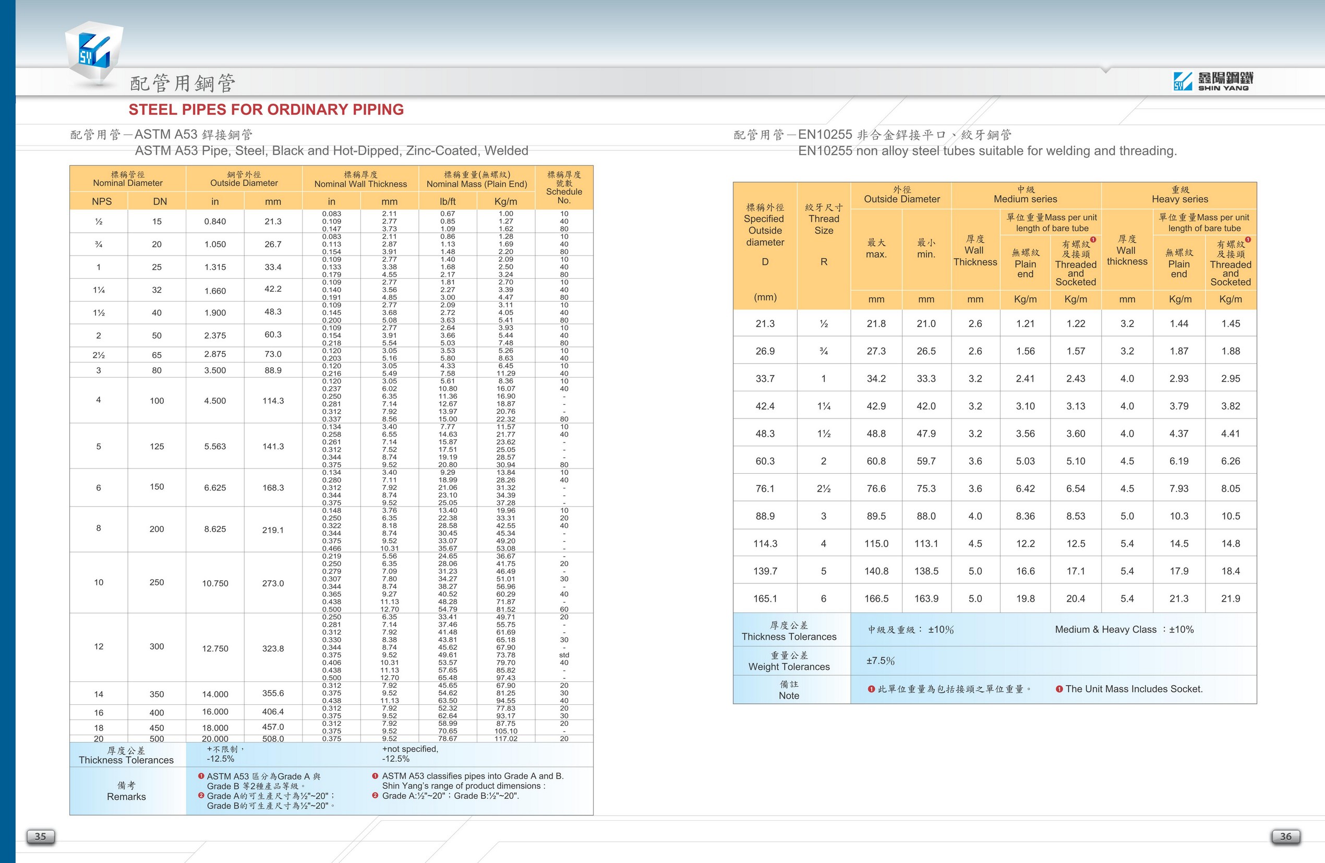The width and height of the screenshot is (1325, 863).
Task: Click the Shin Yang company logo
Action: [1213, 81]
